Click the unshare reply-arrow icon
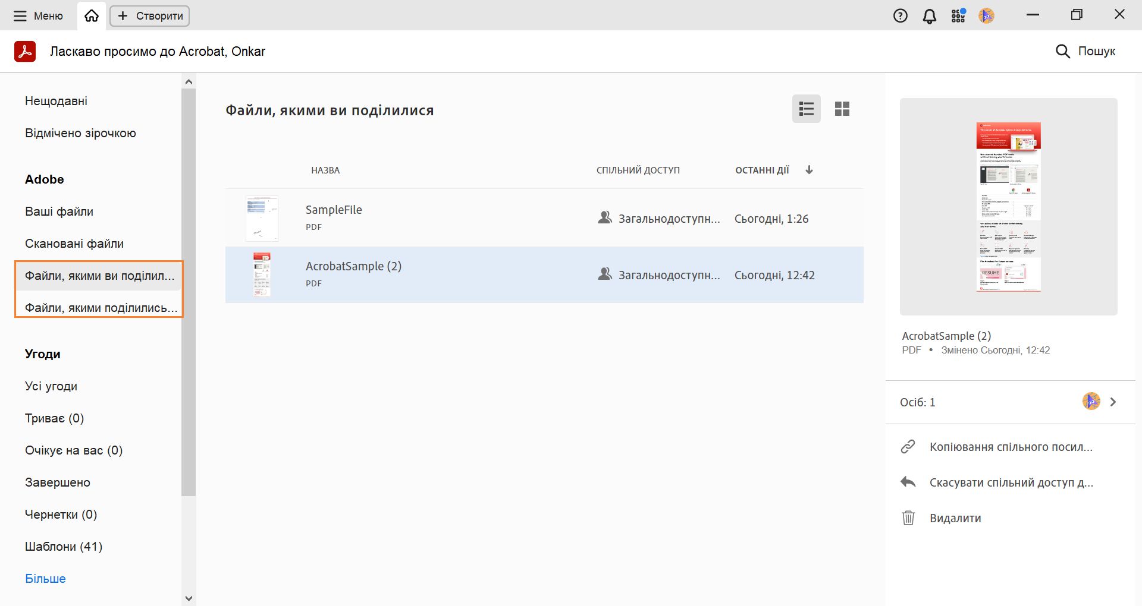This screenshot has height=606, width=1142. coord(908,482)
